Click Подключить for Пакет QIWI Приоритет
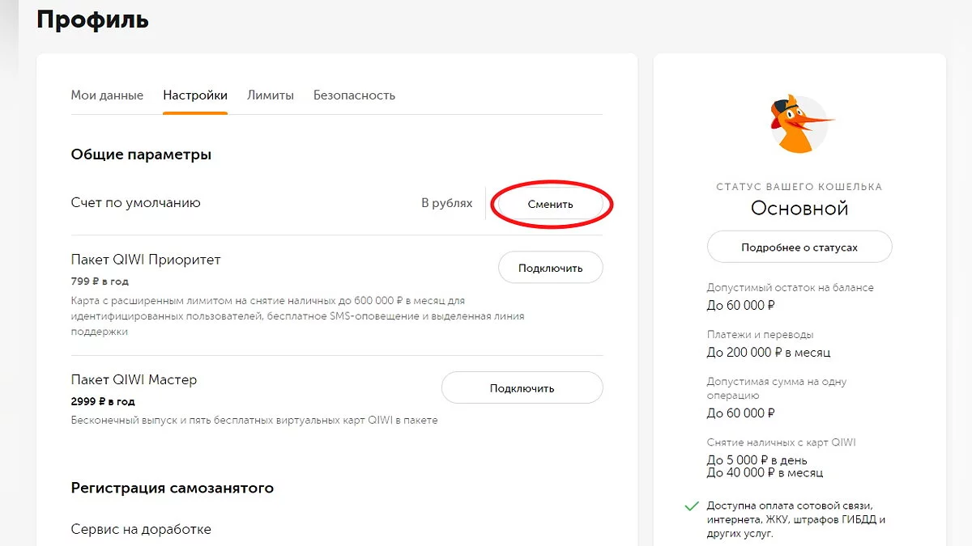This screenshot has height=546, width=972. click(550, 268)
